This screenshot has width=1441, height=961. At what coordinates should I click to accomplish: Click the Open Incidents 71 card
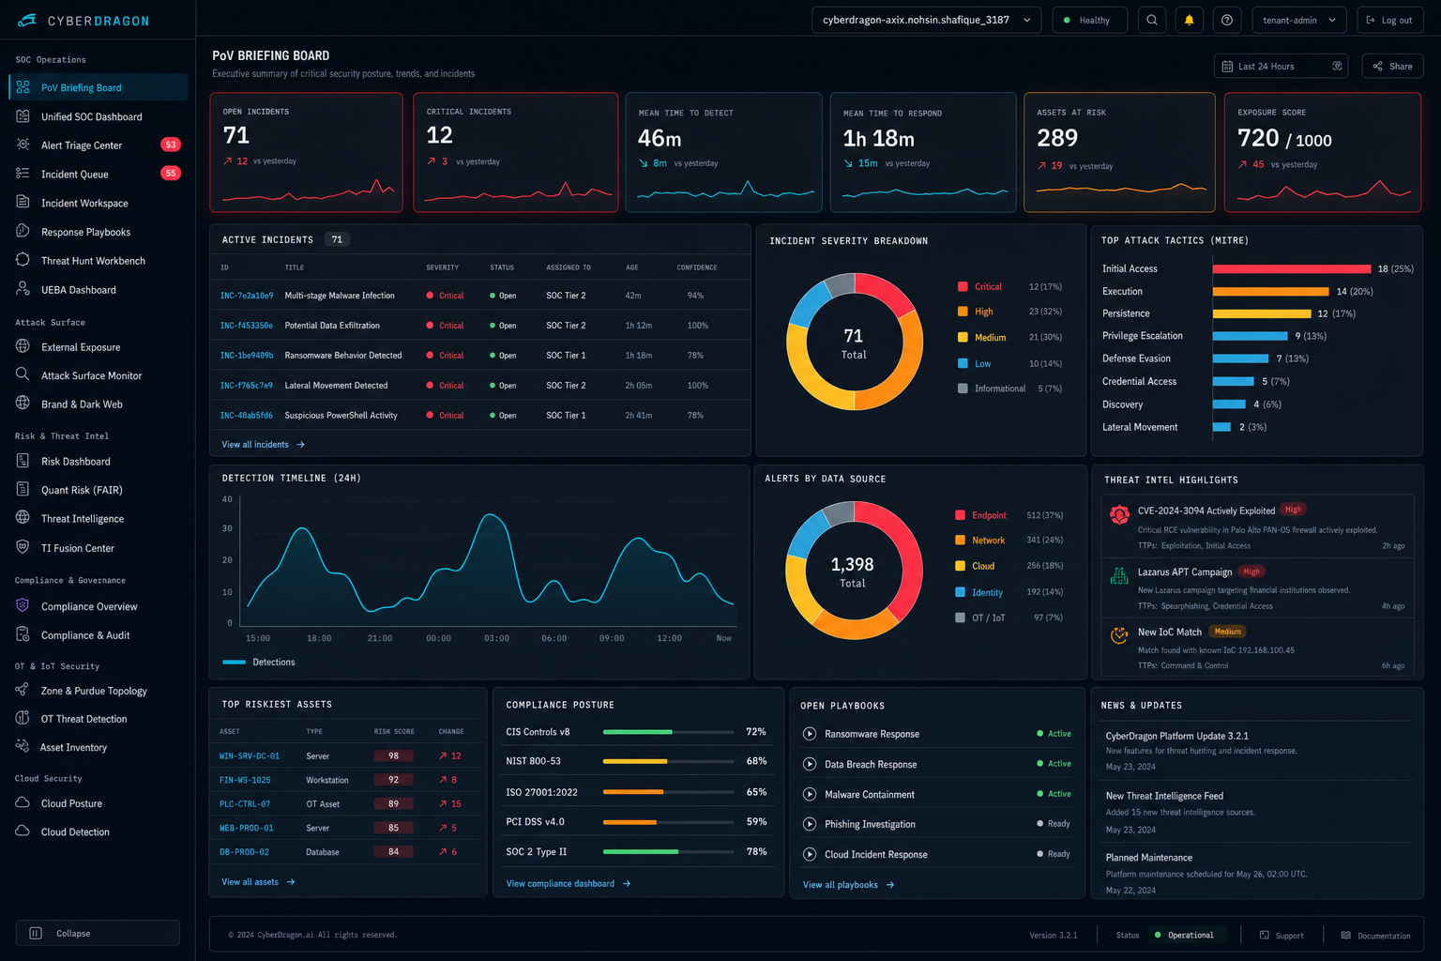pos(307,152)
